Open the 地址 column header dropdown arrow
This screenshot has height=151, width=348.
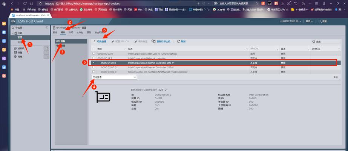tap(125, 49)
